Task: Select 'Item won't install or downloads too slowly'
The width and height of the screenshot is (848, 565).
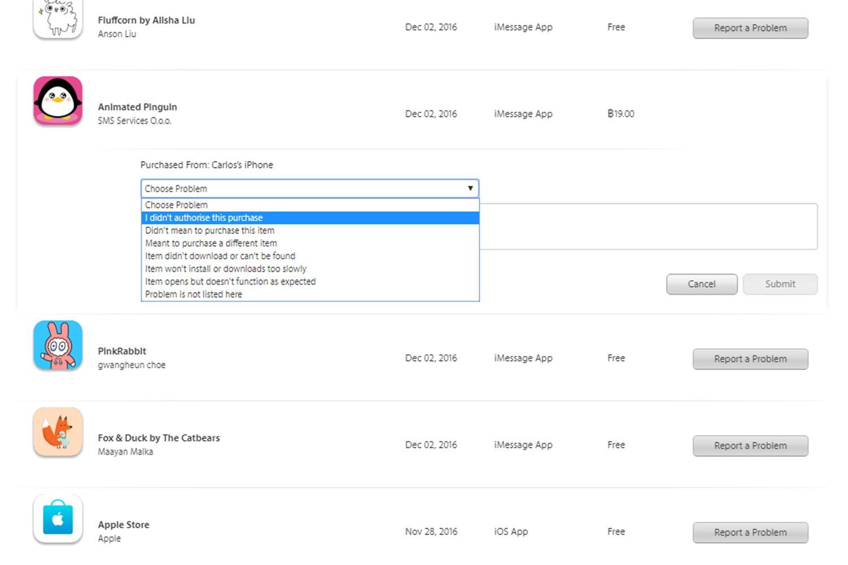Action: pyautogui.click(x=310, y=269)
